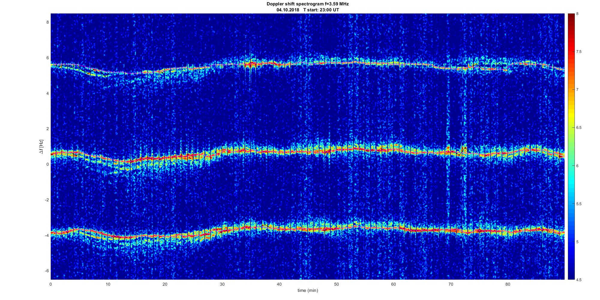Click the y-axis tick label '-2'
The height and width of the screenshot is (300, 600).
pos(46,200)
